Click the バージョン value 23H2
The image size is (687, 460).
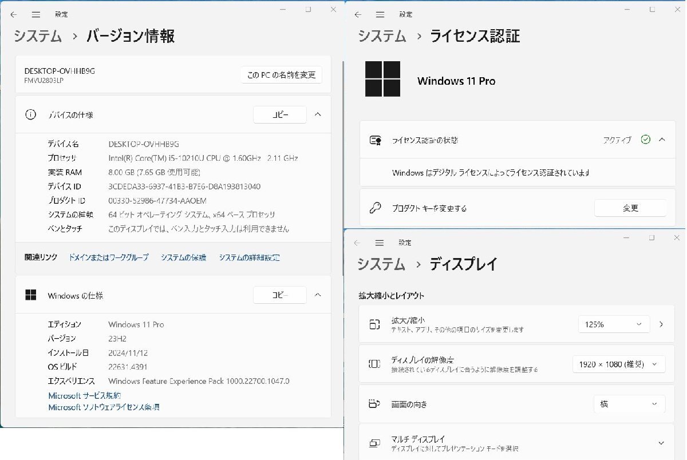coord(116,339)
